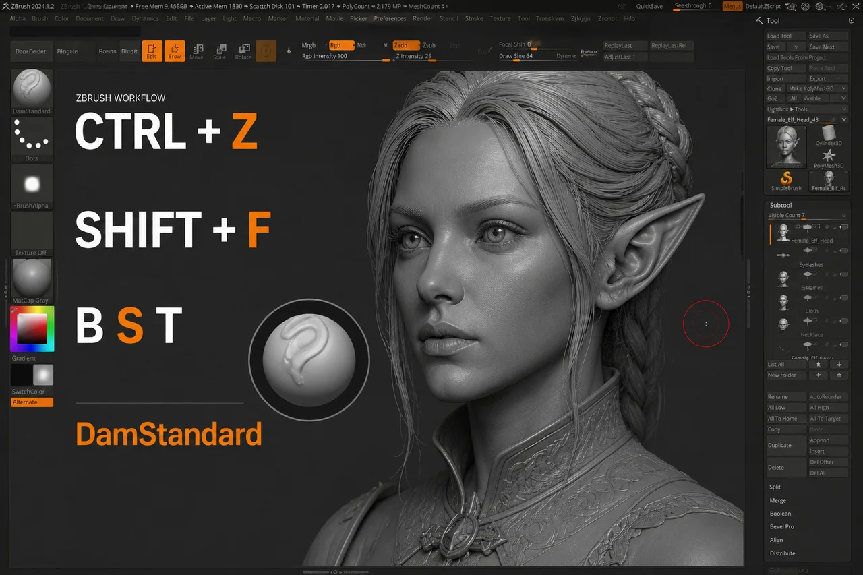This screenshot has height=575, width=863.
Task: Expand the Merge section
Action: coord(777,500)
